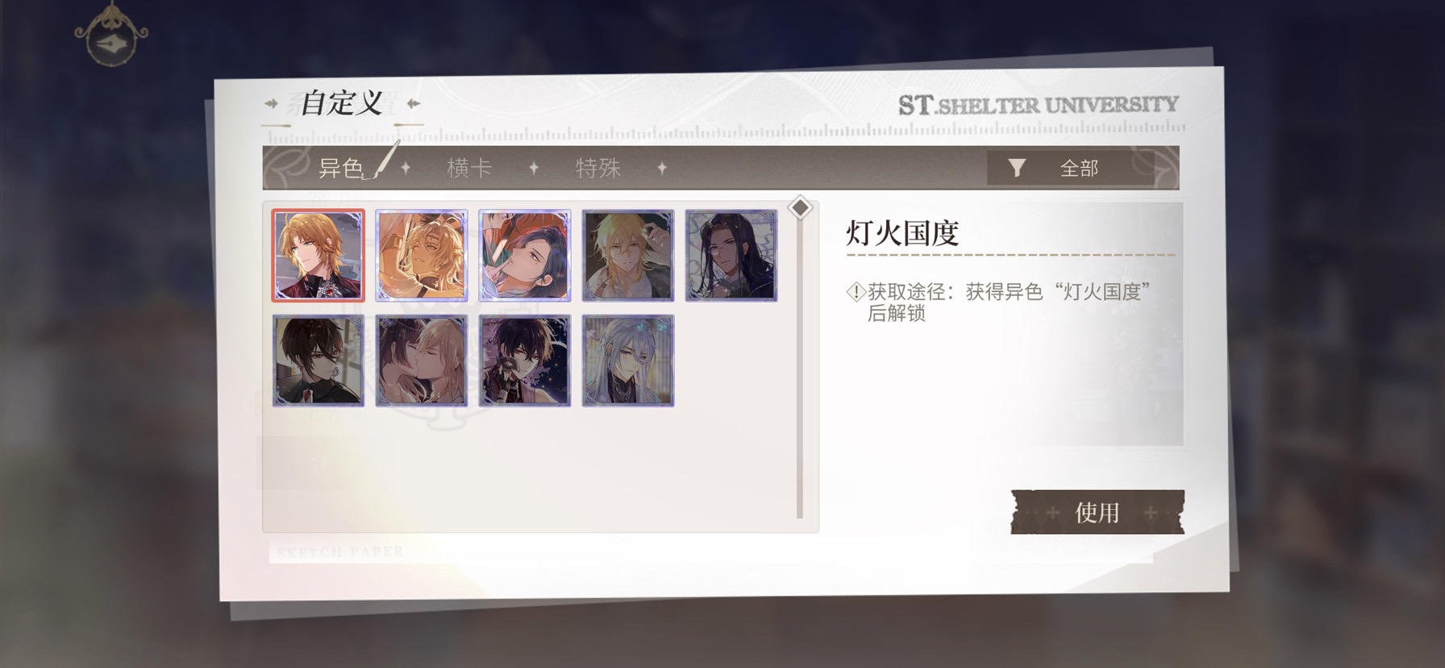Select the dark-haired man with glasses avatar
The height and width of the screenshot is (668, 1445).
(x=319, y=361)
